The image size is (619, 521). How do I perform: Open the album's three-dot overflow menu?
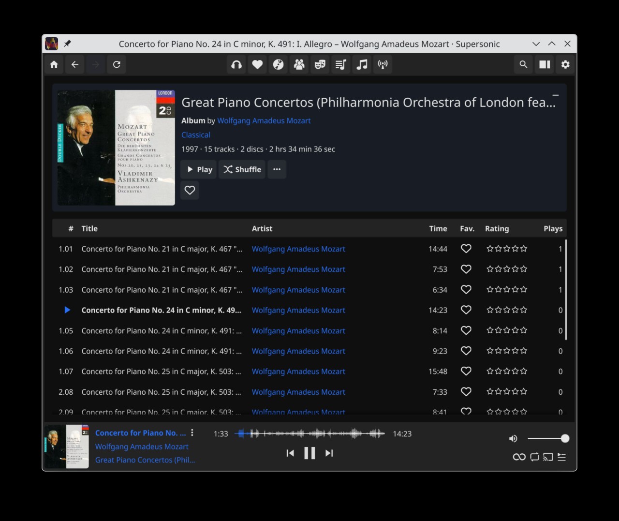pyautogui.click(x=277, y=169)
